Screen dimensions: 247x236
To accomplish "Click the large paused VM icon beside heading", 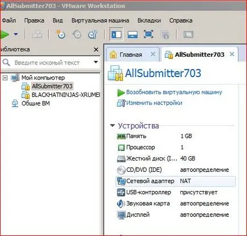I will pos(116,73).
